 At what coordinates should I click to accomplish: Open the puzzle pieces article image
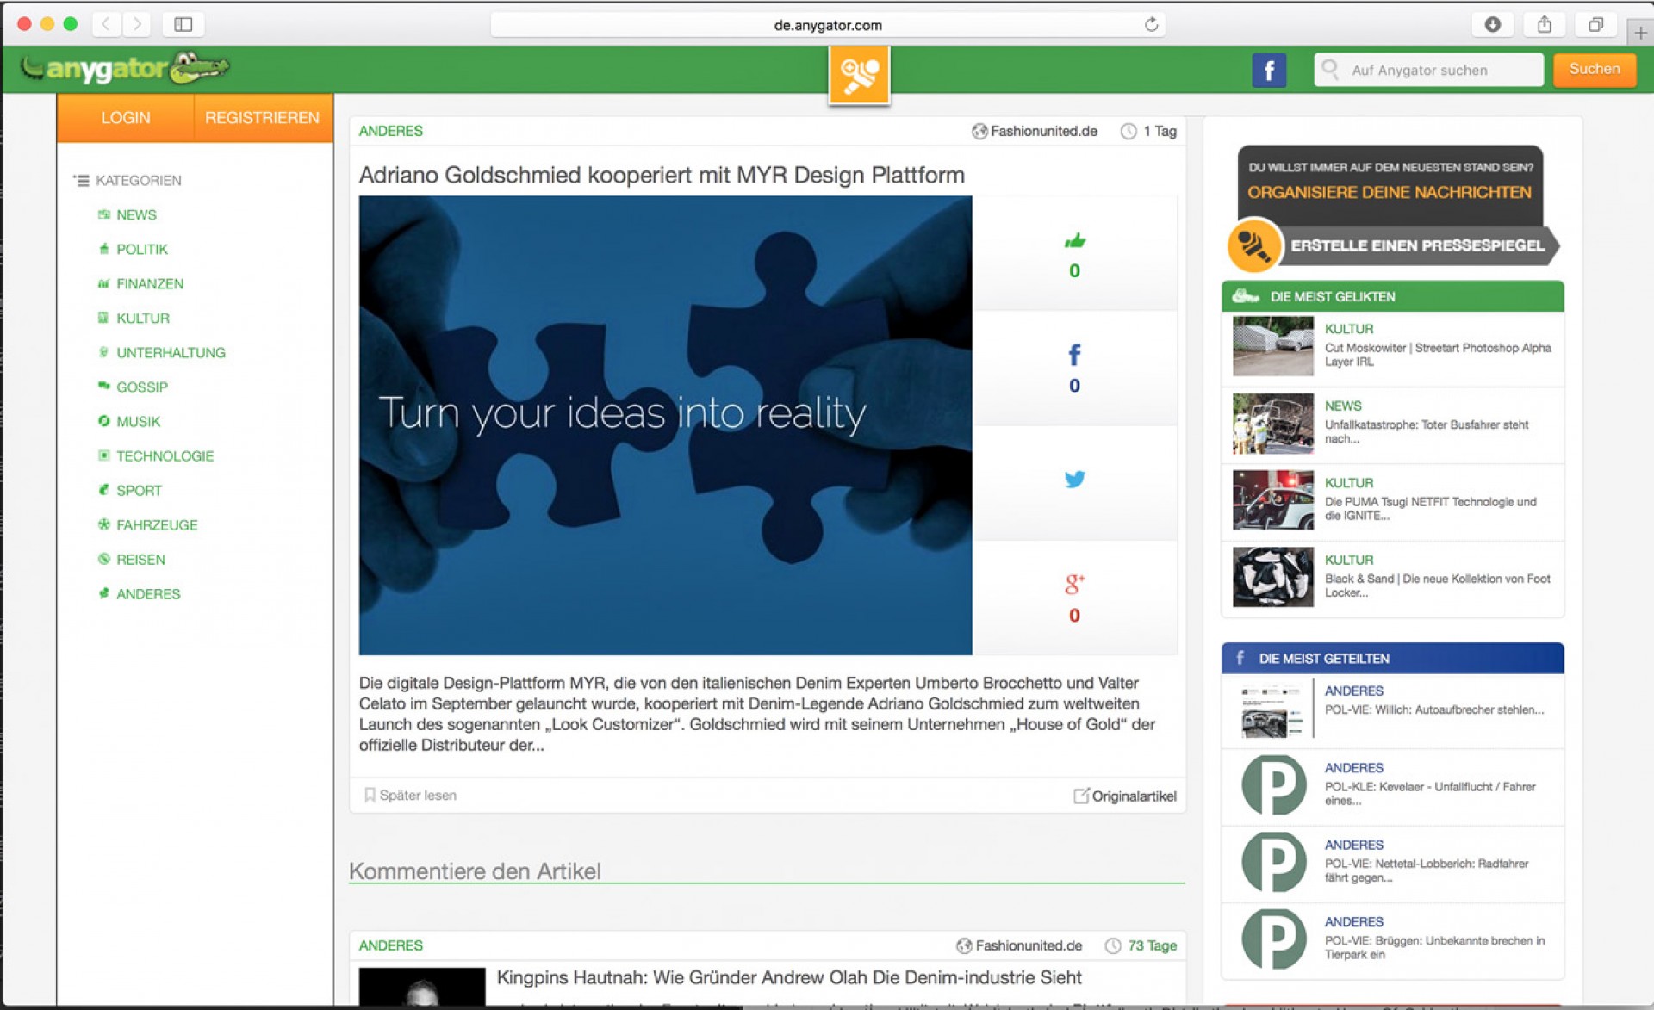click(x=665, y=424)
